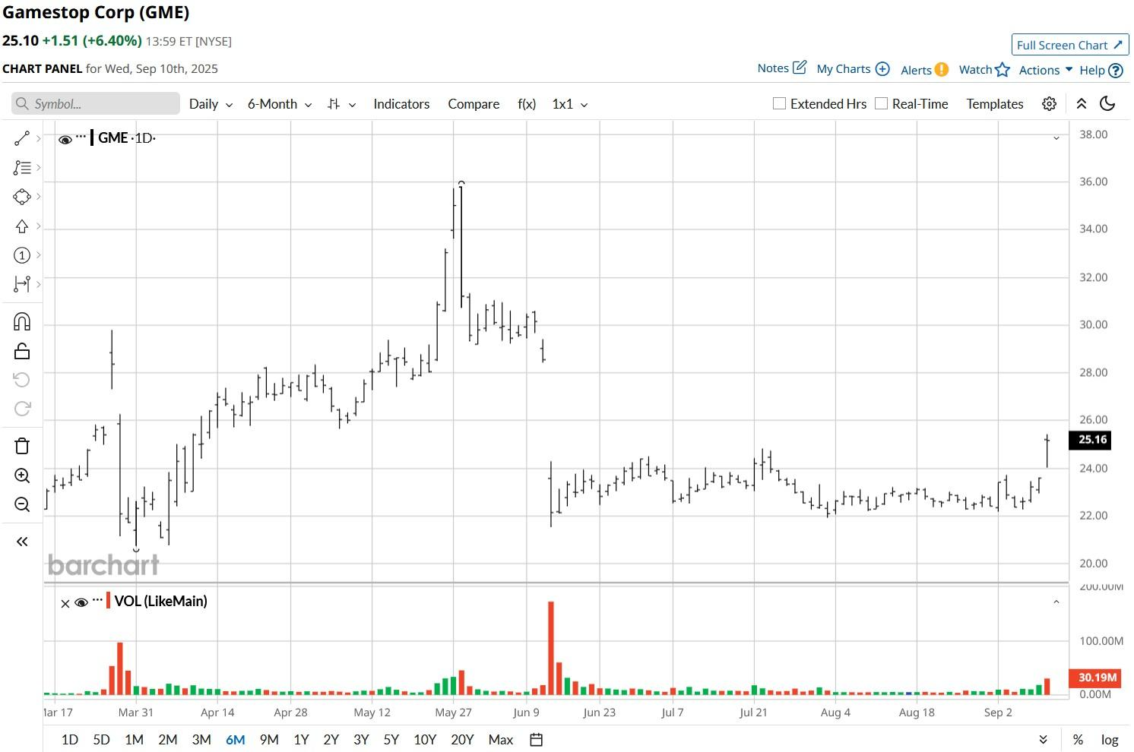This screenshot has width=1134, height=752.
Task: Click the zoom in magnifier
Action: click(22, 476)
